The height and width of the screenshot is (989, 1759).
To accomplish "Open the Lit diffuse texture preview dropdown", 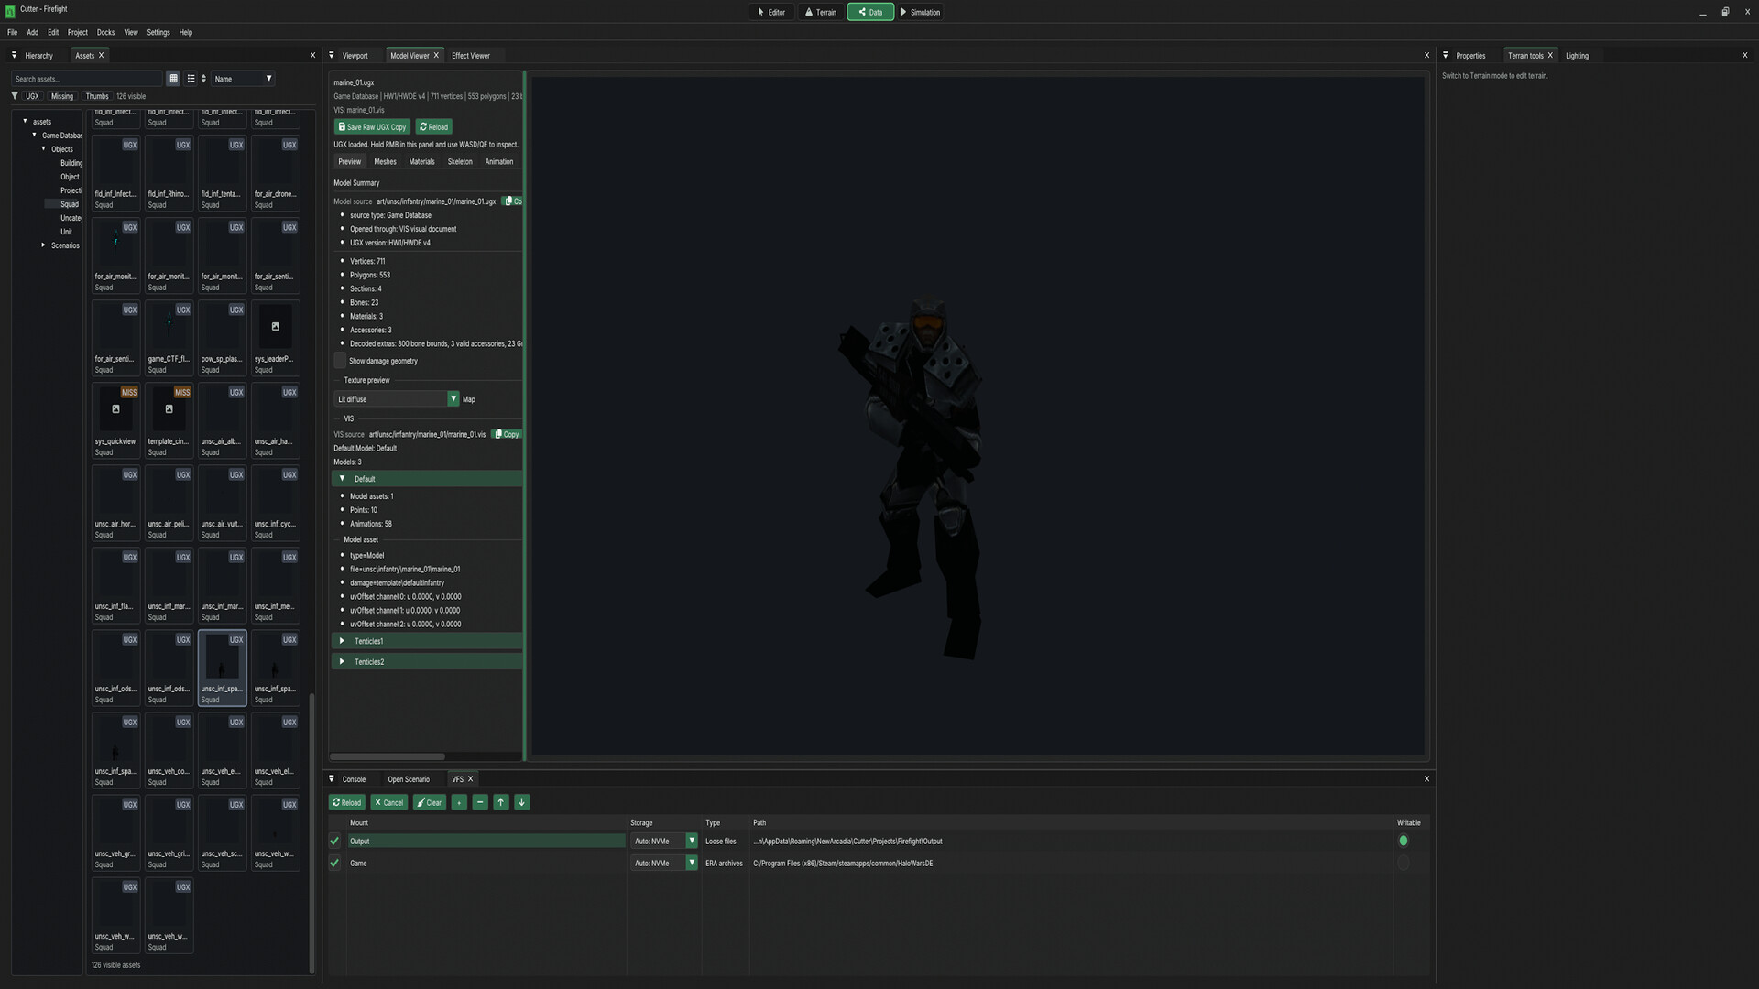I will tap(396, 399).
